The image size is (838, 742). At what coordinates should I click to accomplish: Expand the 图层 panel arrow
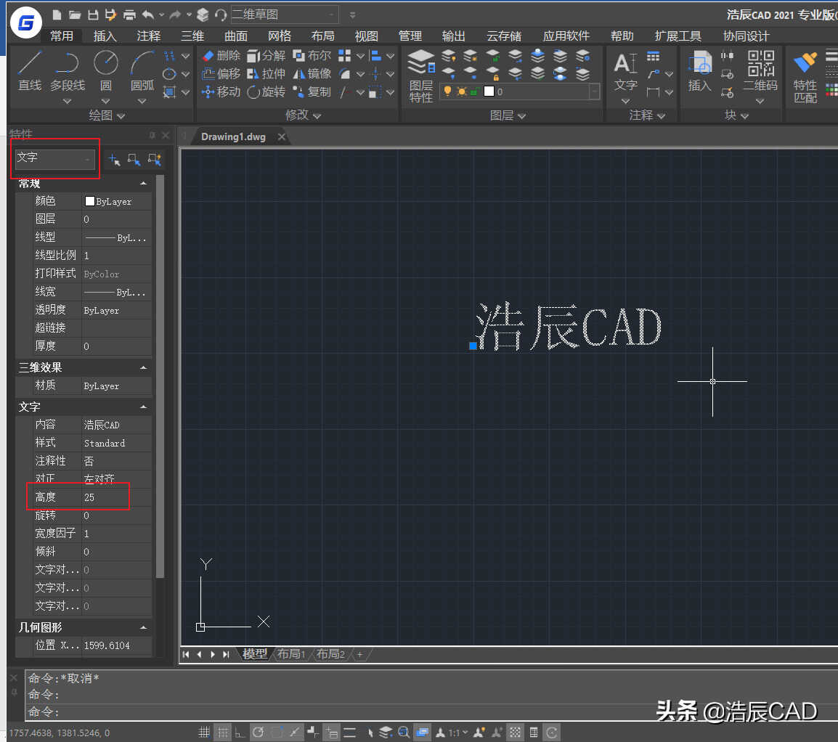pos(521,115)
